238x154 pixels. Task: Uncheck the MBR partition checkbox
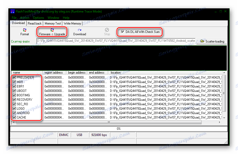click(x=14, y=82)
